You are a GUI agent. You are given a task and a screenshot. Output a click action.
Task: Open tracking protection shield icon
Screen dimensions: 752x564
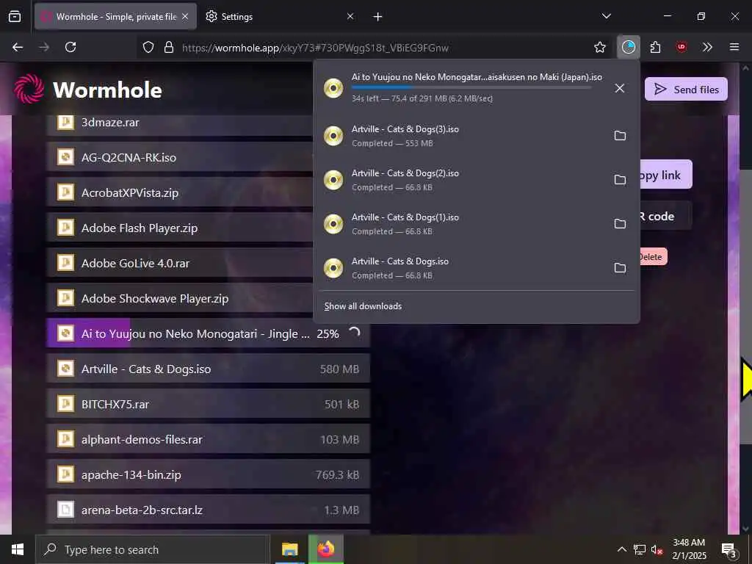[x=148, y=47]
